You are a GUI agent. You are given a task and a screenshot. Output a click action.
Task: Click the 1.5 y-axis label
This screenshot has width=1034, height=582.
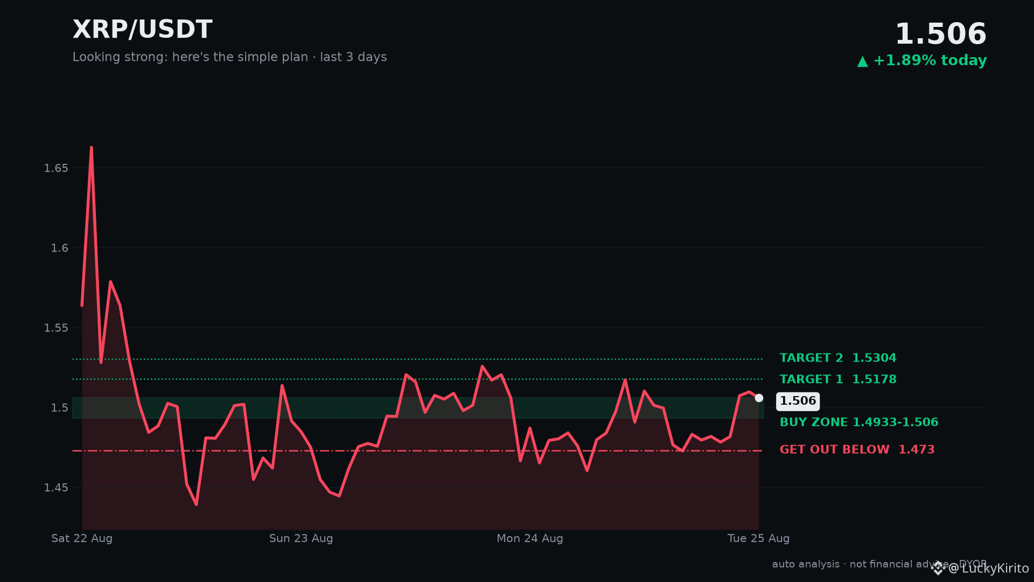point(60,408)
